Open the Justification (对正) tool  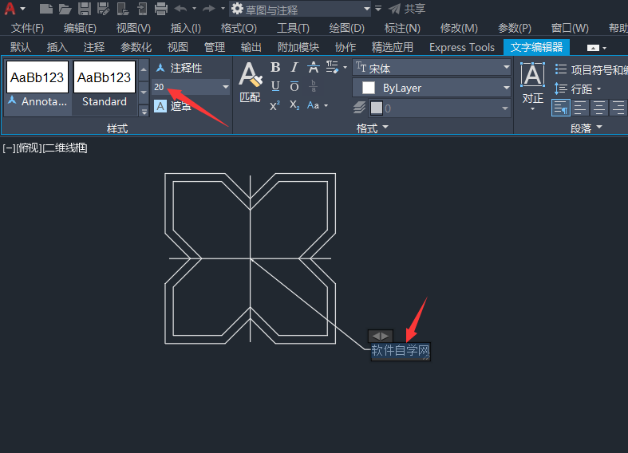click(533, 85)
